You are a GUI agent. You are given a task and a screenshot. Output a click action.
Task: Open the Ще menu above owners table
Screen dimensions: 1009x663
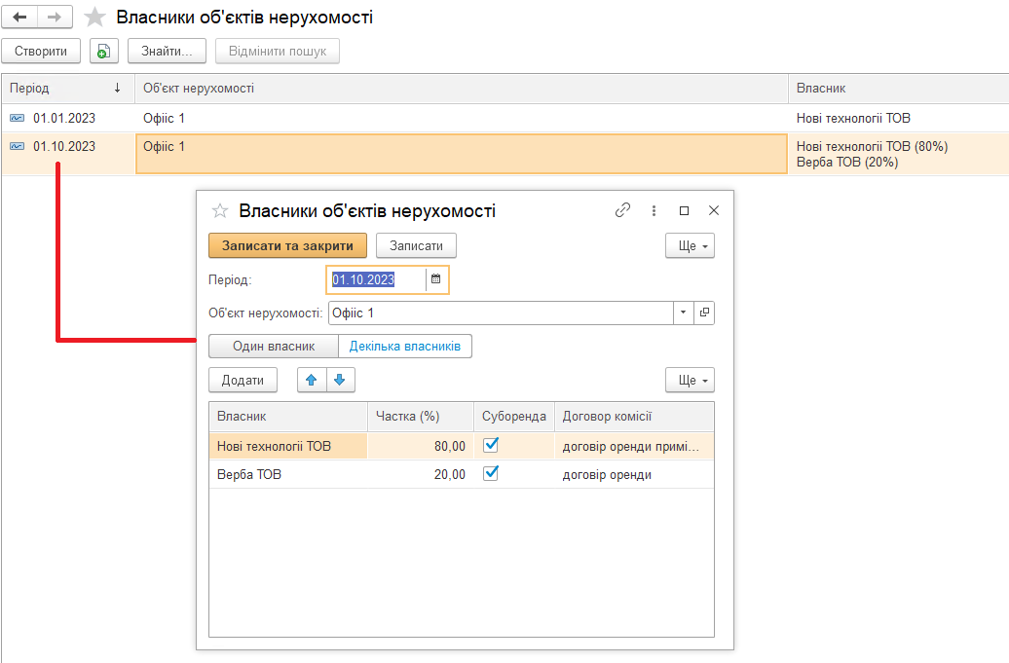690,380
